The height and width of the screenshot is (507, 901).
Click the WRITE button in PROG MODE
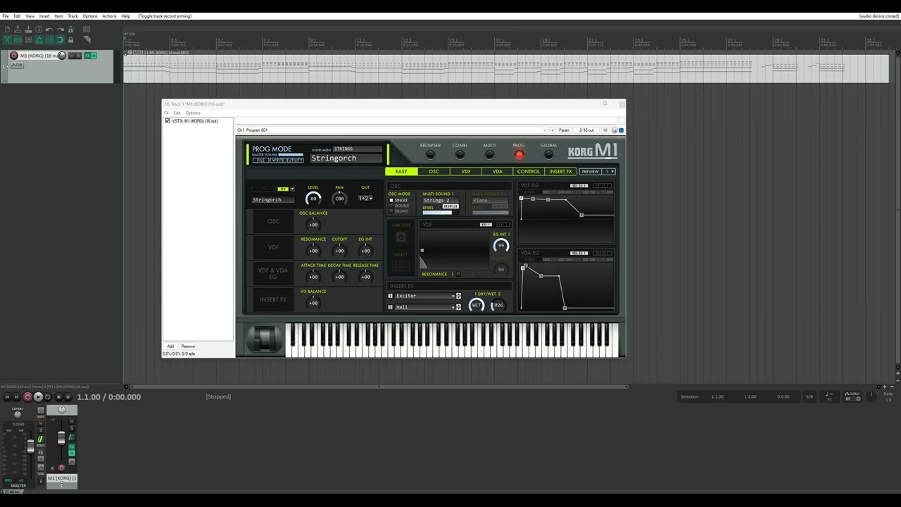click(x=278, y=161)
